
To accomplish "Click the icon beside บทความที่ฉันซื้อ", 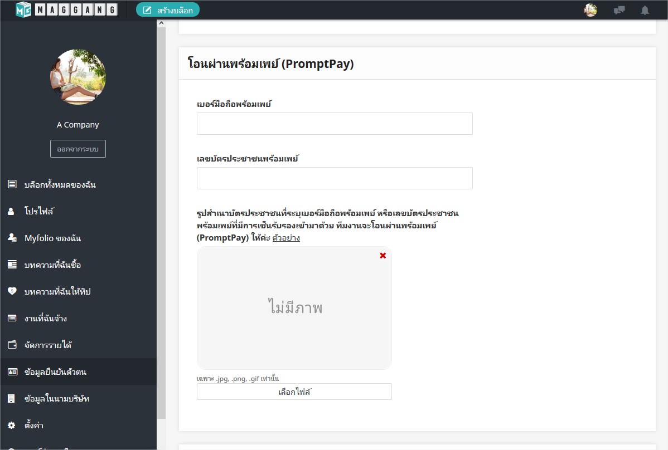I will (12, 265).
